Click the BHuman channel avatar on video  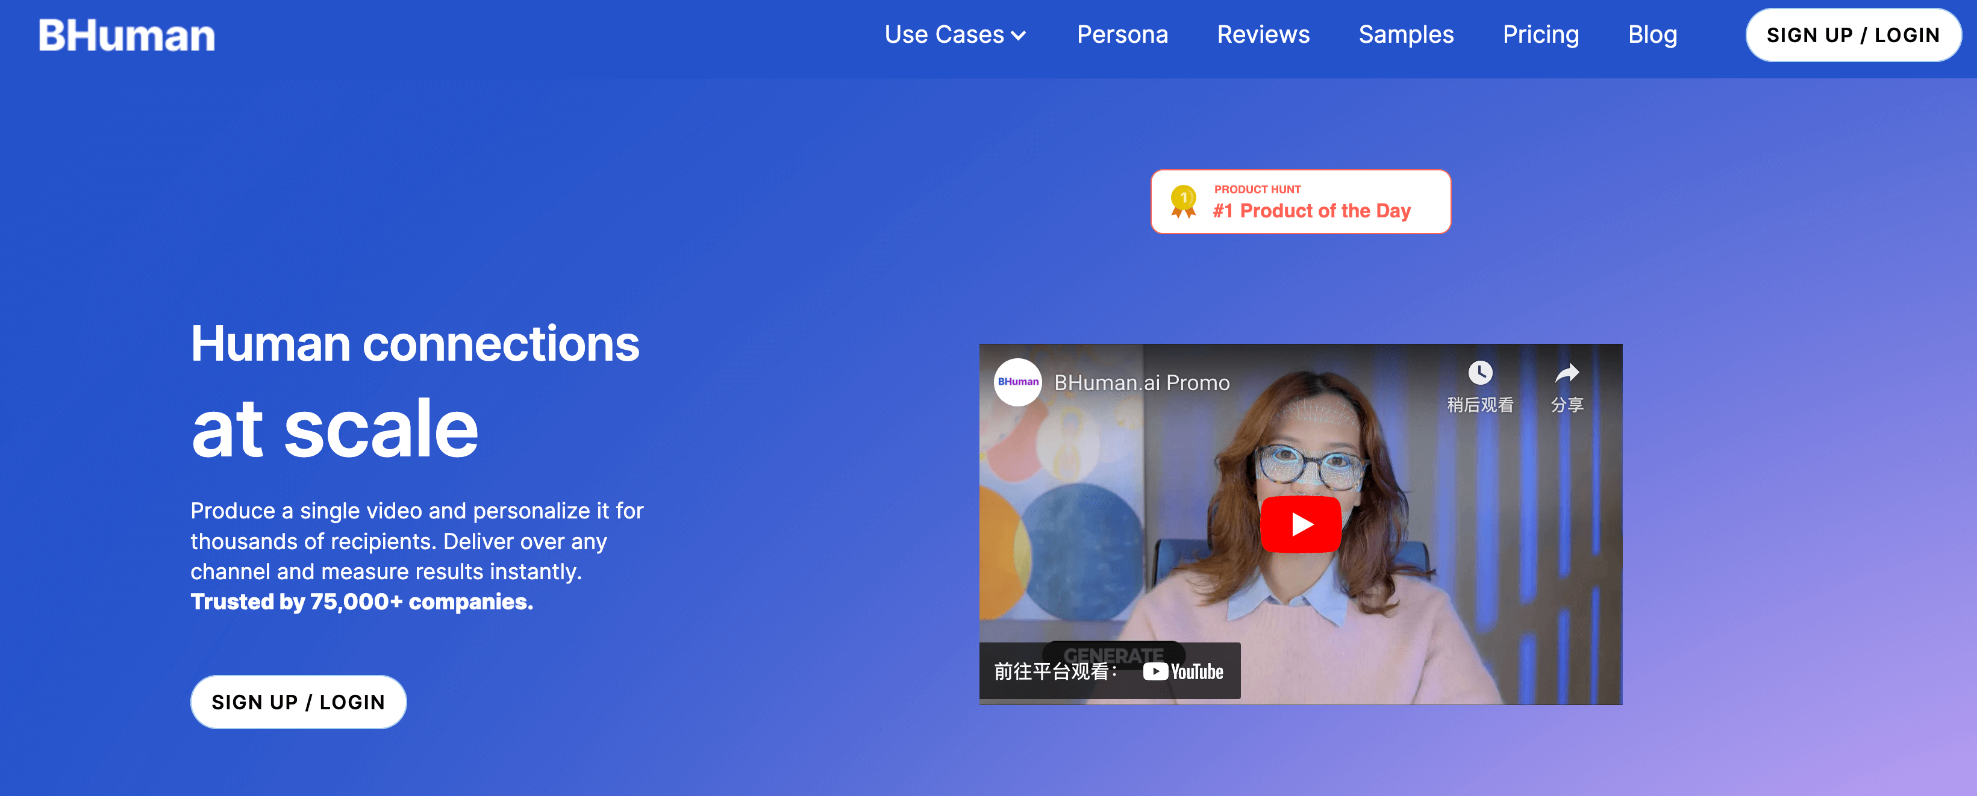(1017, 382)
